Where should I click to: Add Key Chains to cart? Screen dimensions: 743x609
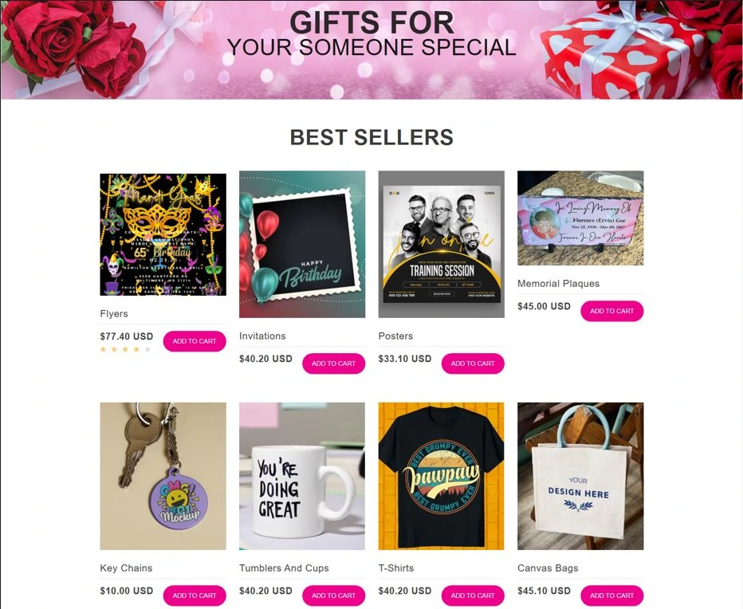[x=195, y=595]
